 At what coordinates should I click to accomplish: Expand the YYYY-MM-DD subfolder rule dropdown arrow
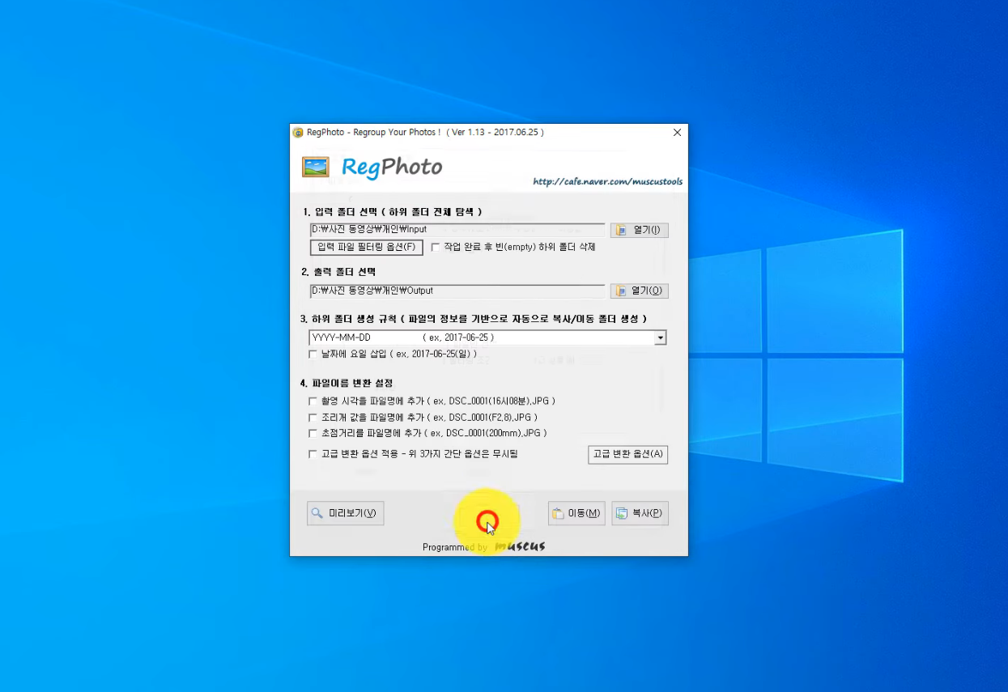[661, 338]
